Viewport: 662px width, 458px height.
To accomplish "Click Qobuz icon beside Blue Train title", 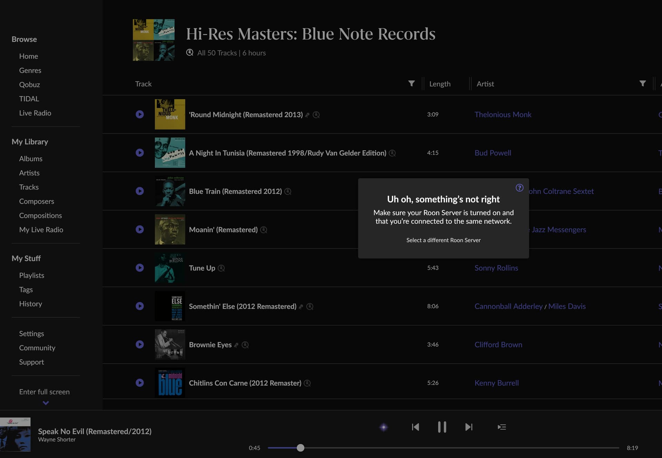I will (x=288, y=191).
